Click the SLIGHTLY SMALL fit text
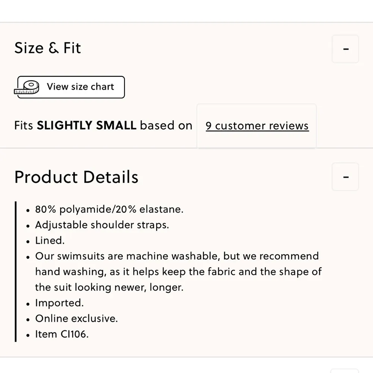373x373 pixels. (87, 125)
